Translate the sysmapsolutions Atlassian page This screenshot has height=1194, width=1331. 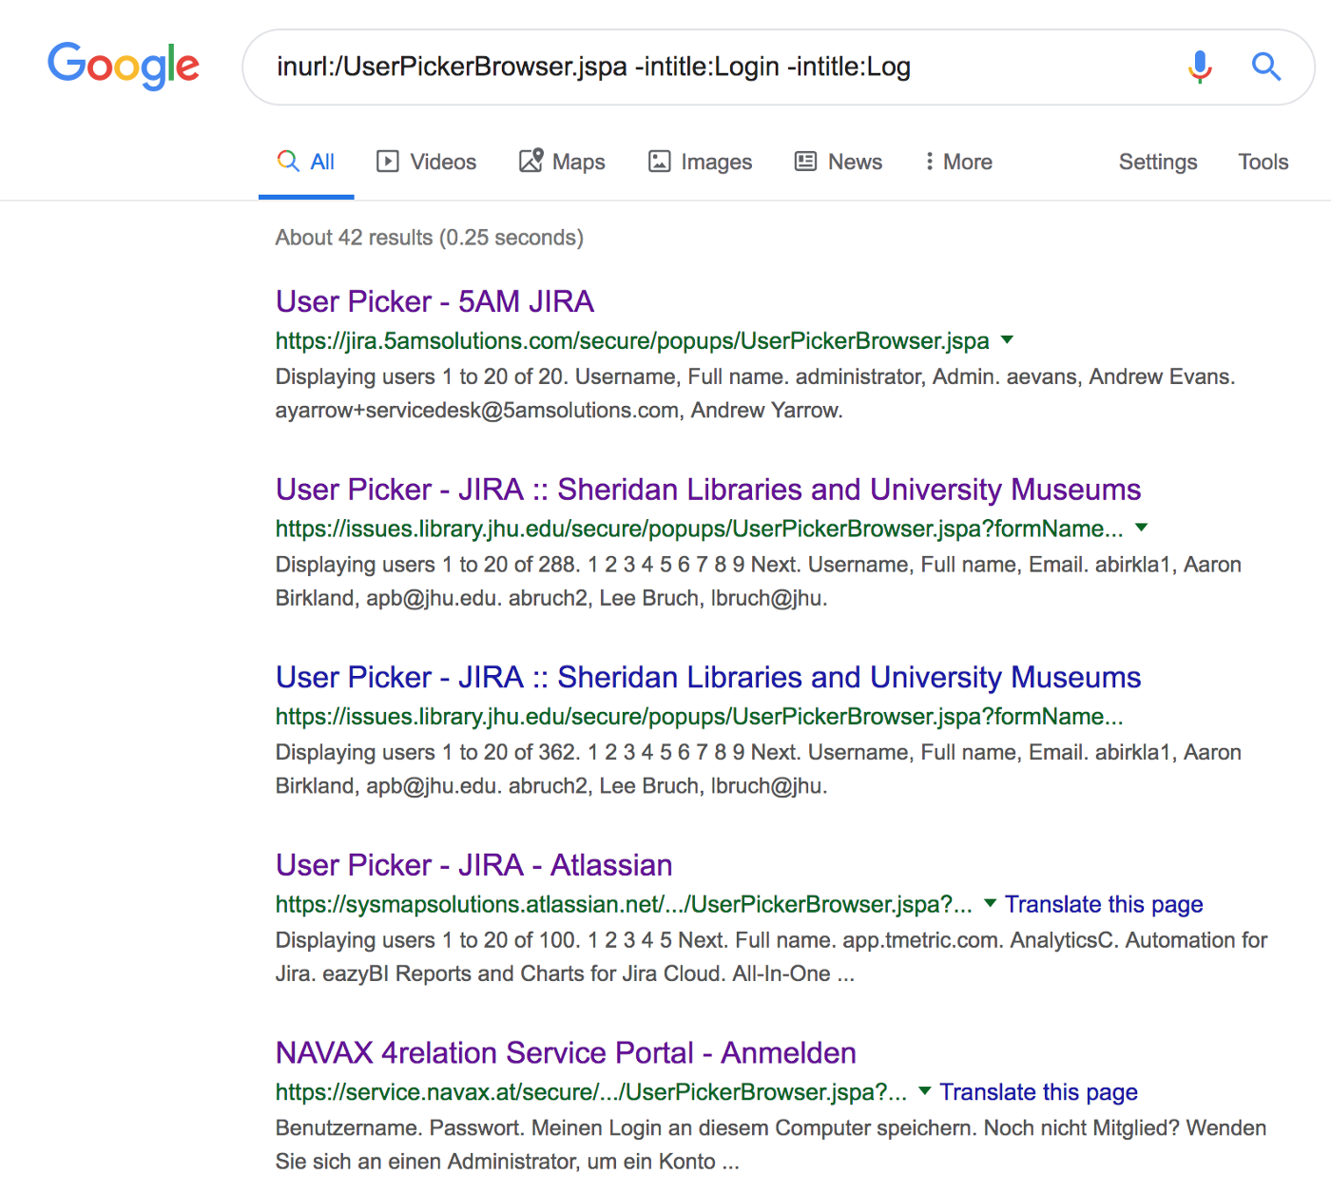[x=1104, y=904]
